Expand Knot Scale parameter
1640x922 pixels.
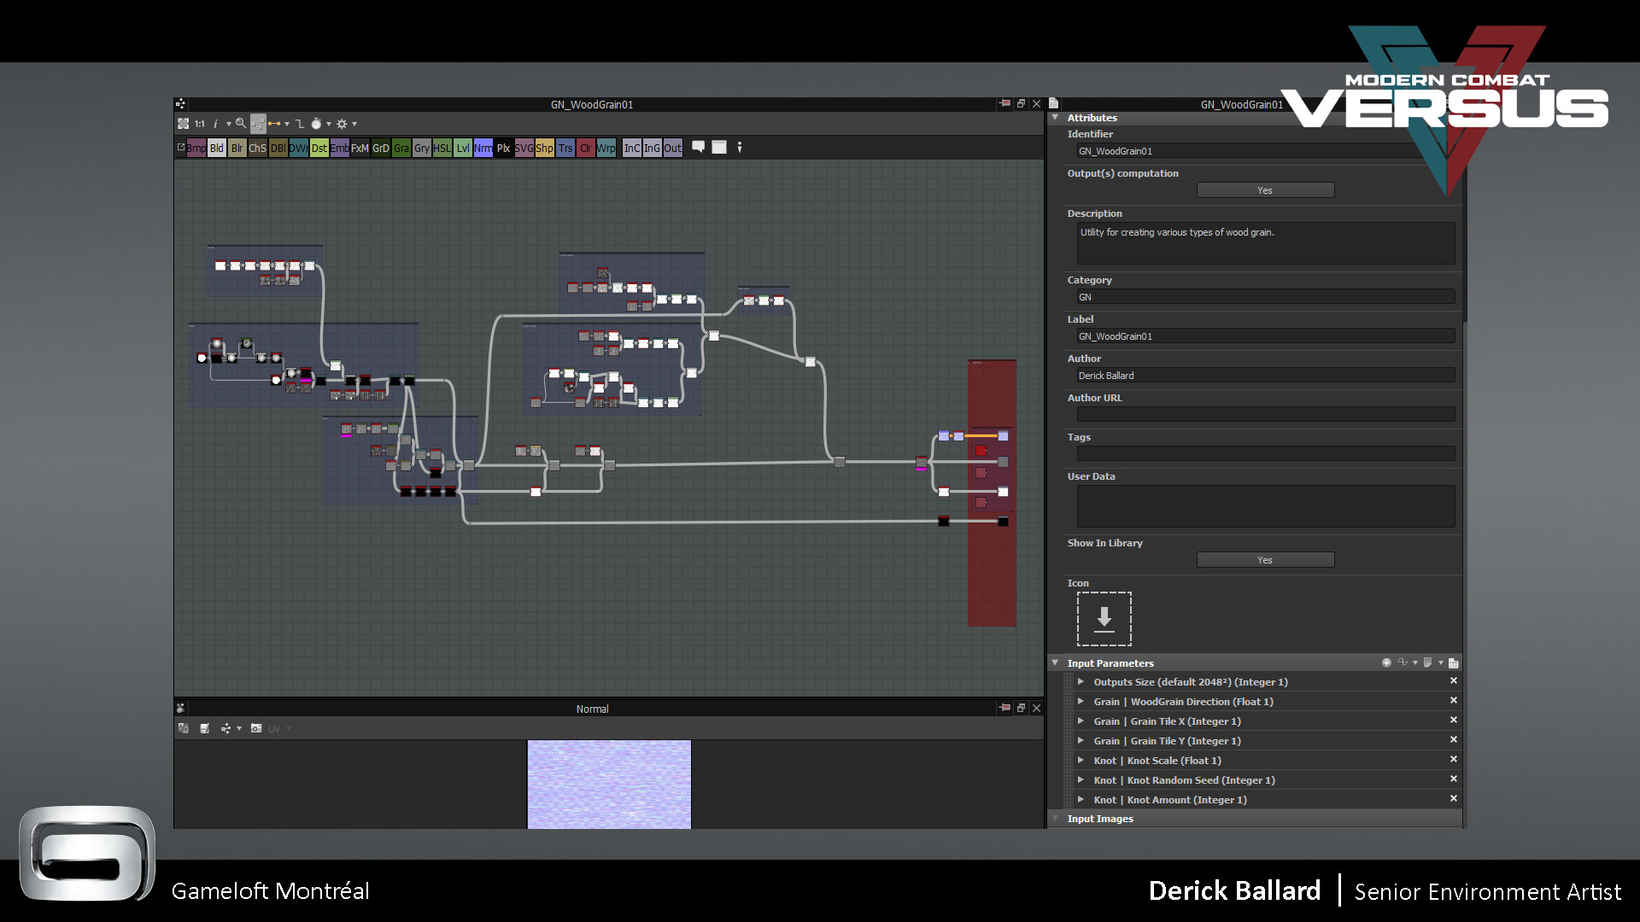(x=1081, y=761)
